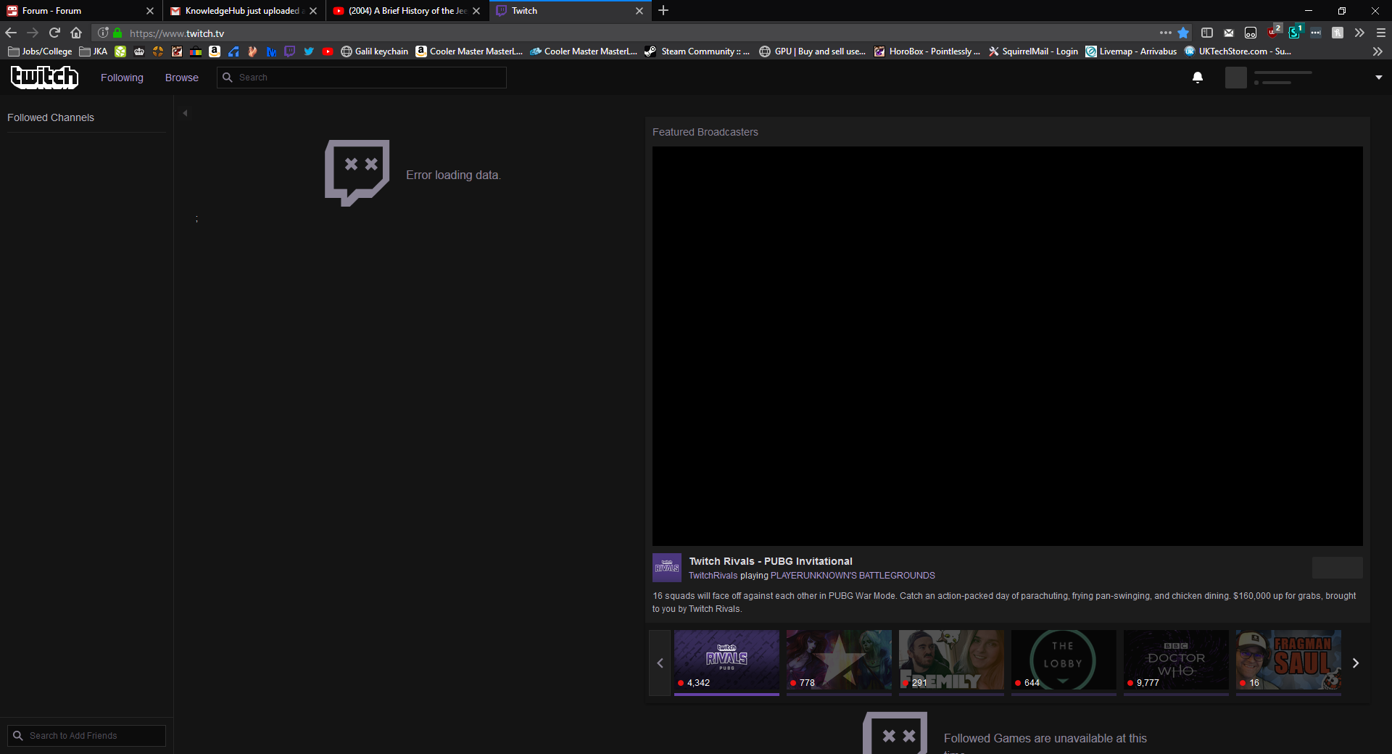This screenshot has height=754, width=1392.
Task: Click the green secure padlock icon
Action: [x=117, y=33]
